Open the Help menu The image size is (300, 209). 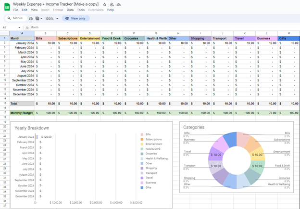pos(111,10)
